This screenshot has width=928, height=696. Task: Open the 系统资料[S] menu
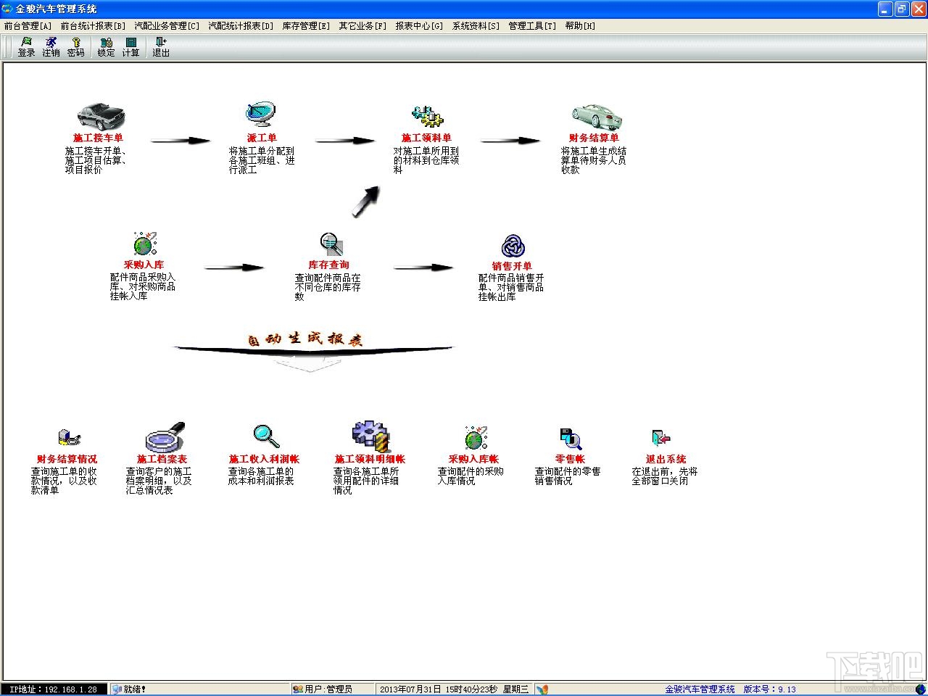click(x=476, y=25)
